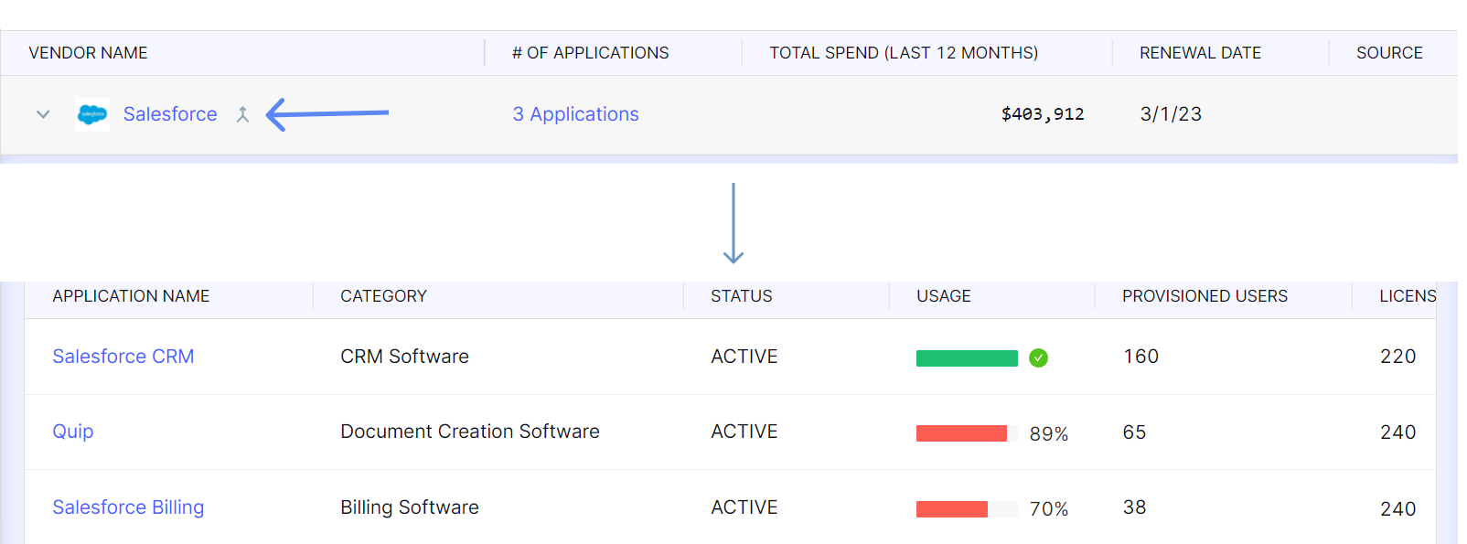Click the green checkmark icon for Salesforce CRM
The width and height of the screenshot is (1467, 544).
[1038, 358]
